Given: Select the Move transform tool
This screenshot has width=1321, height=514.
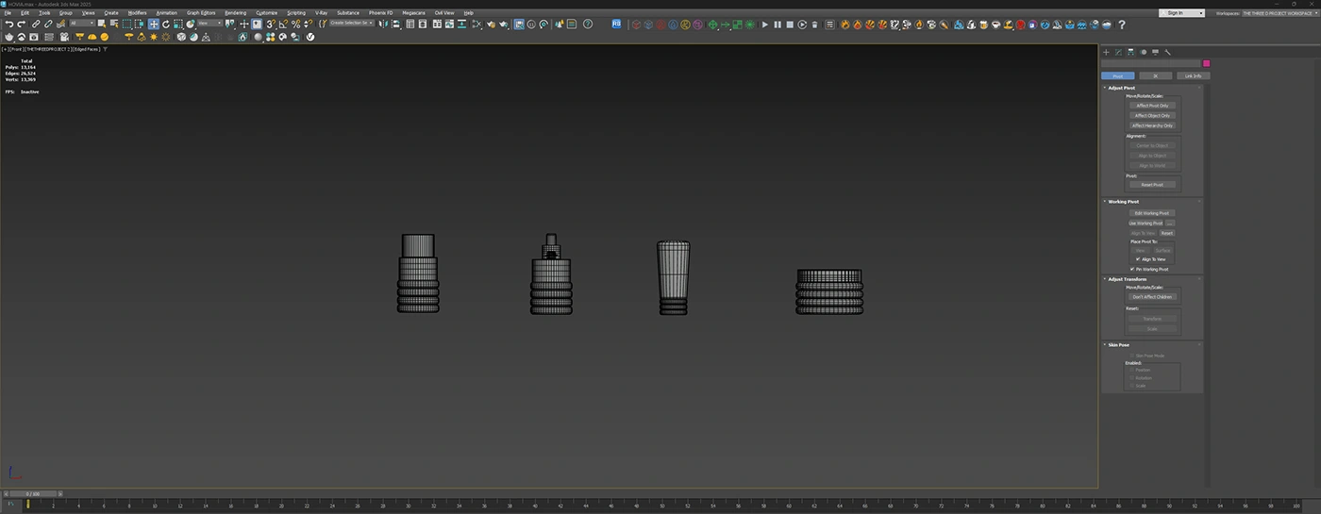Looking at the screenshot, I should tap(153, 24).
